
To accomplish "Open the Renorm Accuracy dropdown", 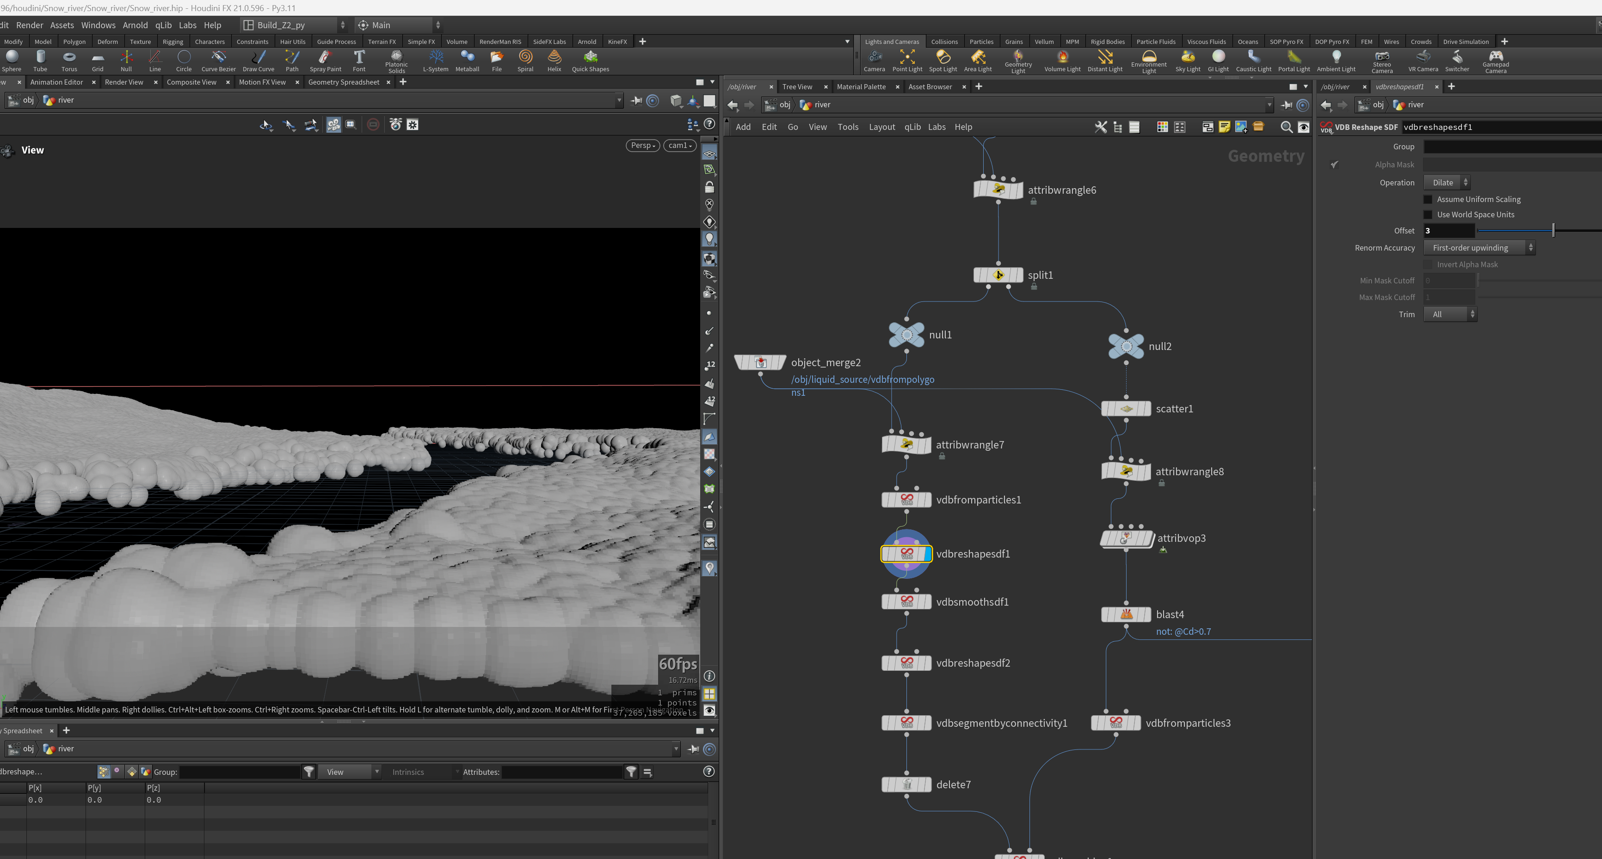I will (1479, 247).
